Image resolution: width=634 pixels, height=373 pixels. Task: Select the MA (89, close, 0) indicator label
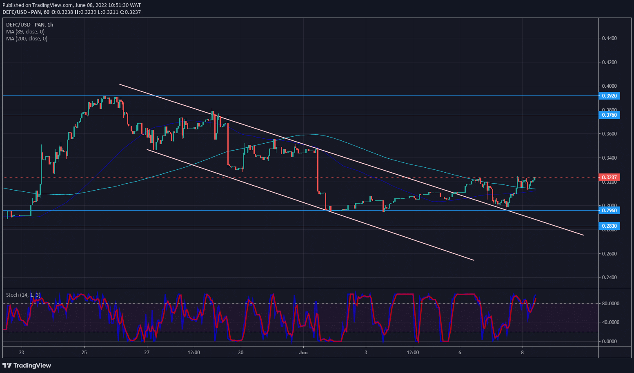click(25, 32)
